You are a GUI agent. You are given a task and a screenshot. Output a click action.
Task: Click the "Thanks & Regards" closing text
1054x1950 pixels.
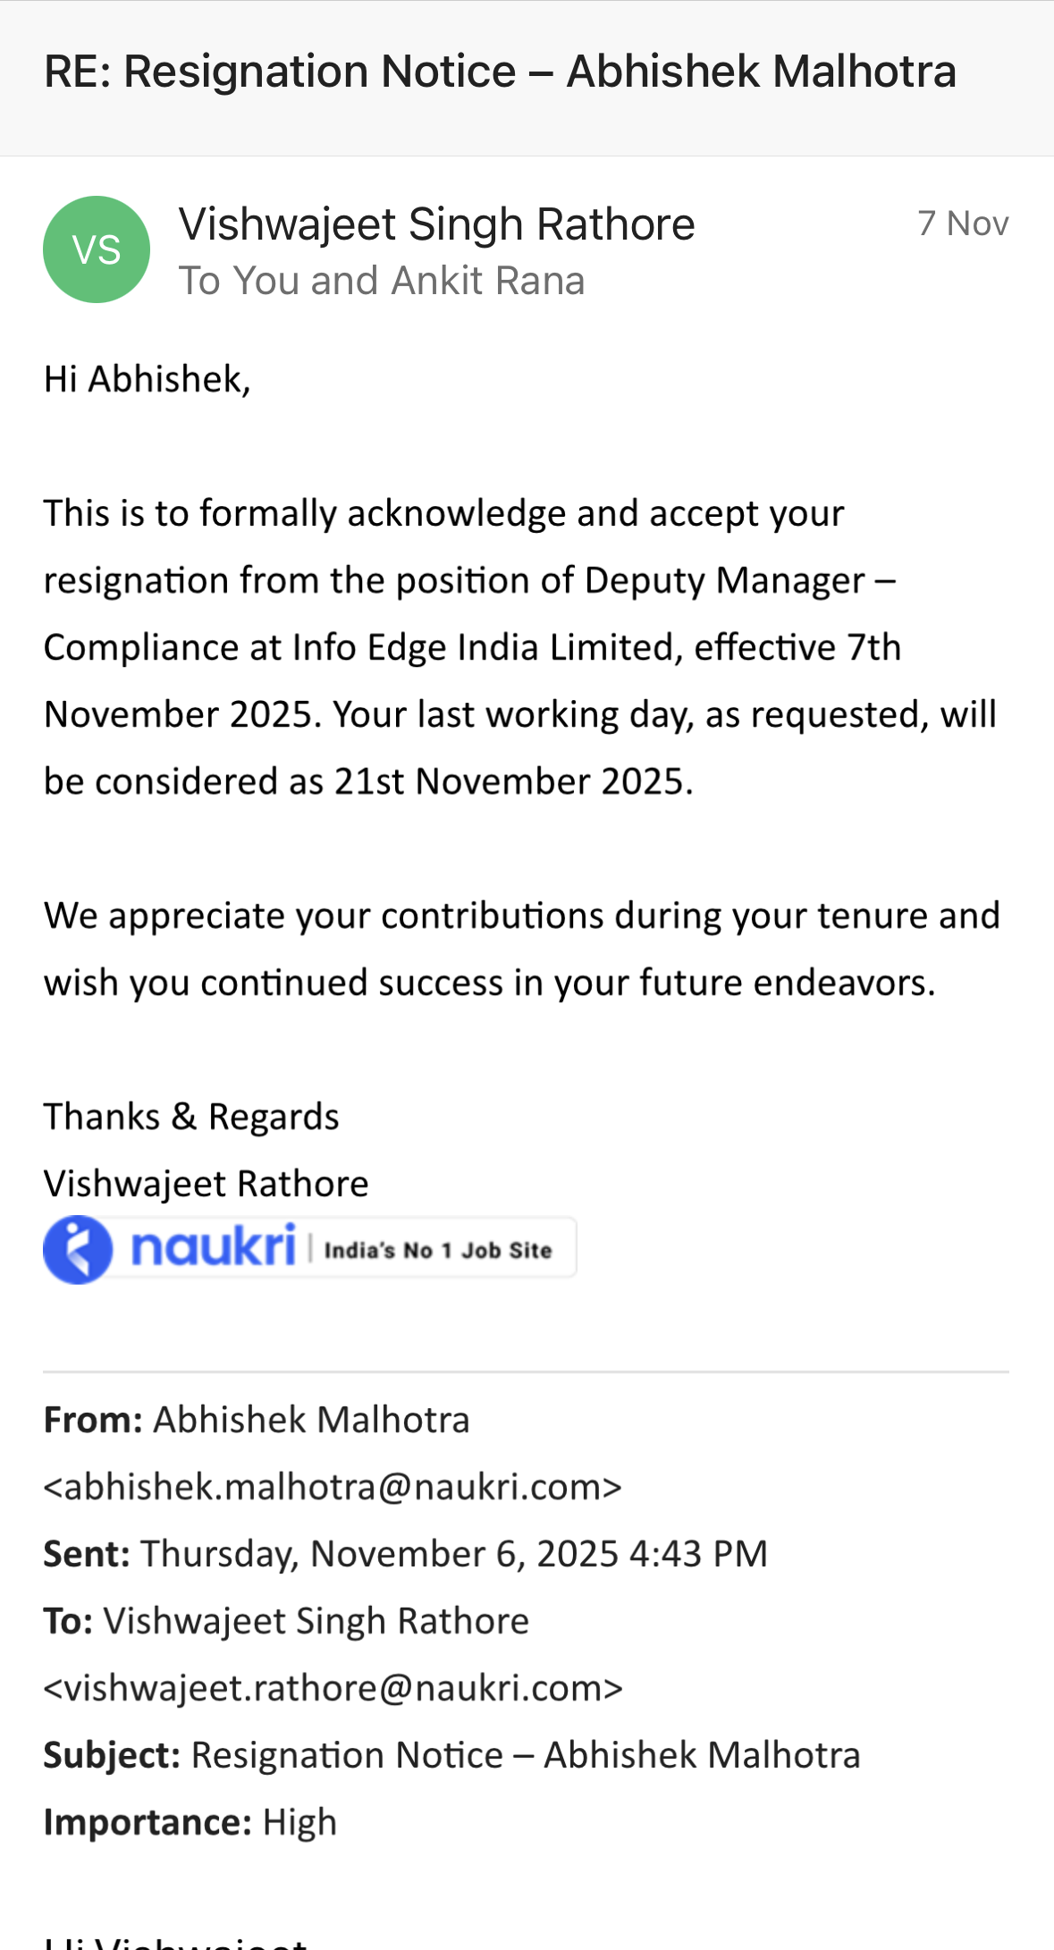191,1117
